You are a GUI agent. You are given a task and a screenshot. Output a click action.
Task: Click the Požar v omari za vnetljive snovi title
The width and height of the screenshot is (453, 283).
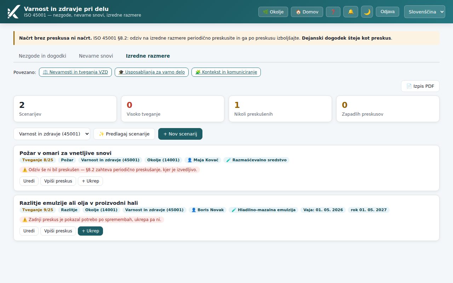click(65, 153)
